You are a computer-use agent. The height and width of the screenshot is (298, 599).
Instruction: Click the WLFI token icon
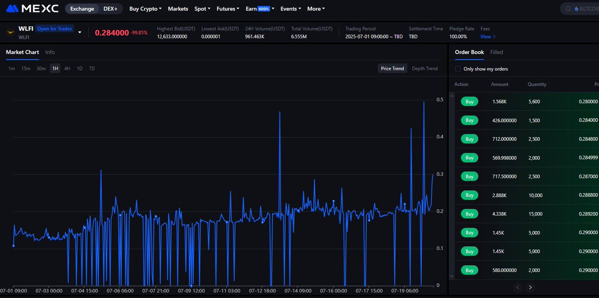click(9, 32)
